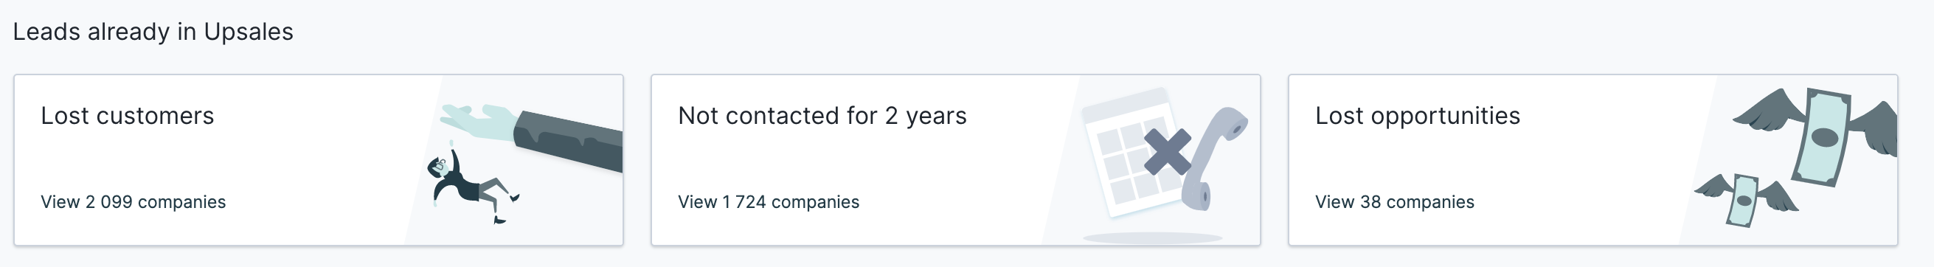The image size is (1934, 267).
Task: Click the left wing of large banknote
Action: [x=1768, y=110]
